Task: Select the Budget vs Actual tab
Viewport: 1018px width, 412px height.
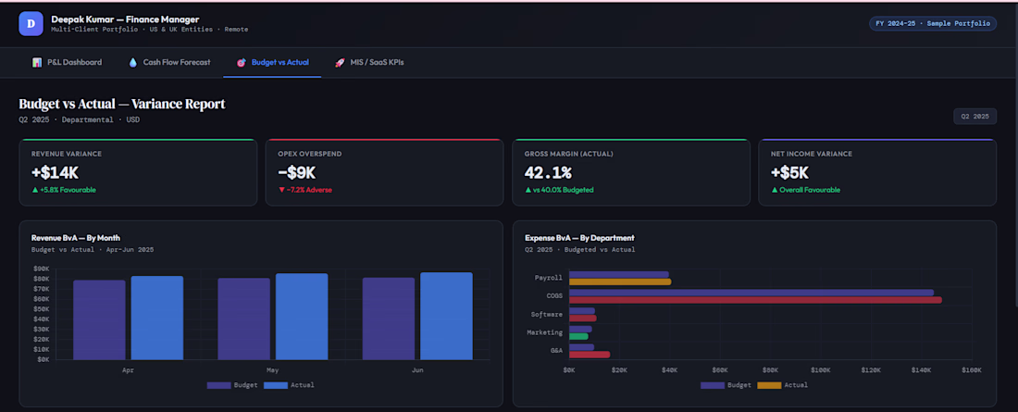Action: [x=272, y=62]
